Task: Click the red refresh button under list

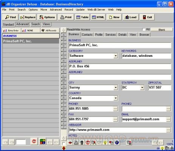Action: click(x=34, y=141)
